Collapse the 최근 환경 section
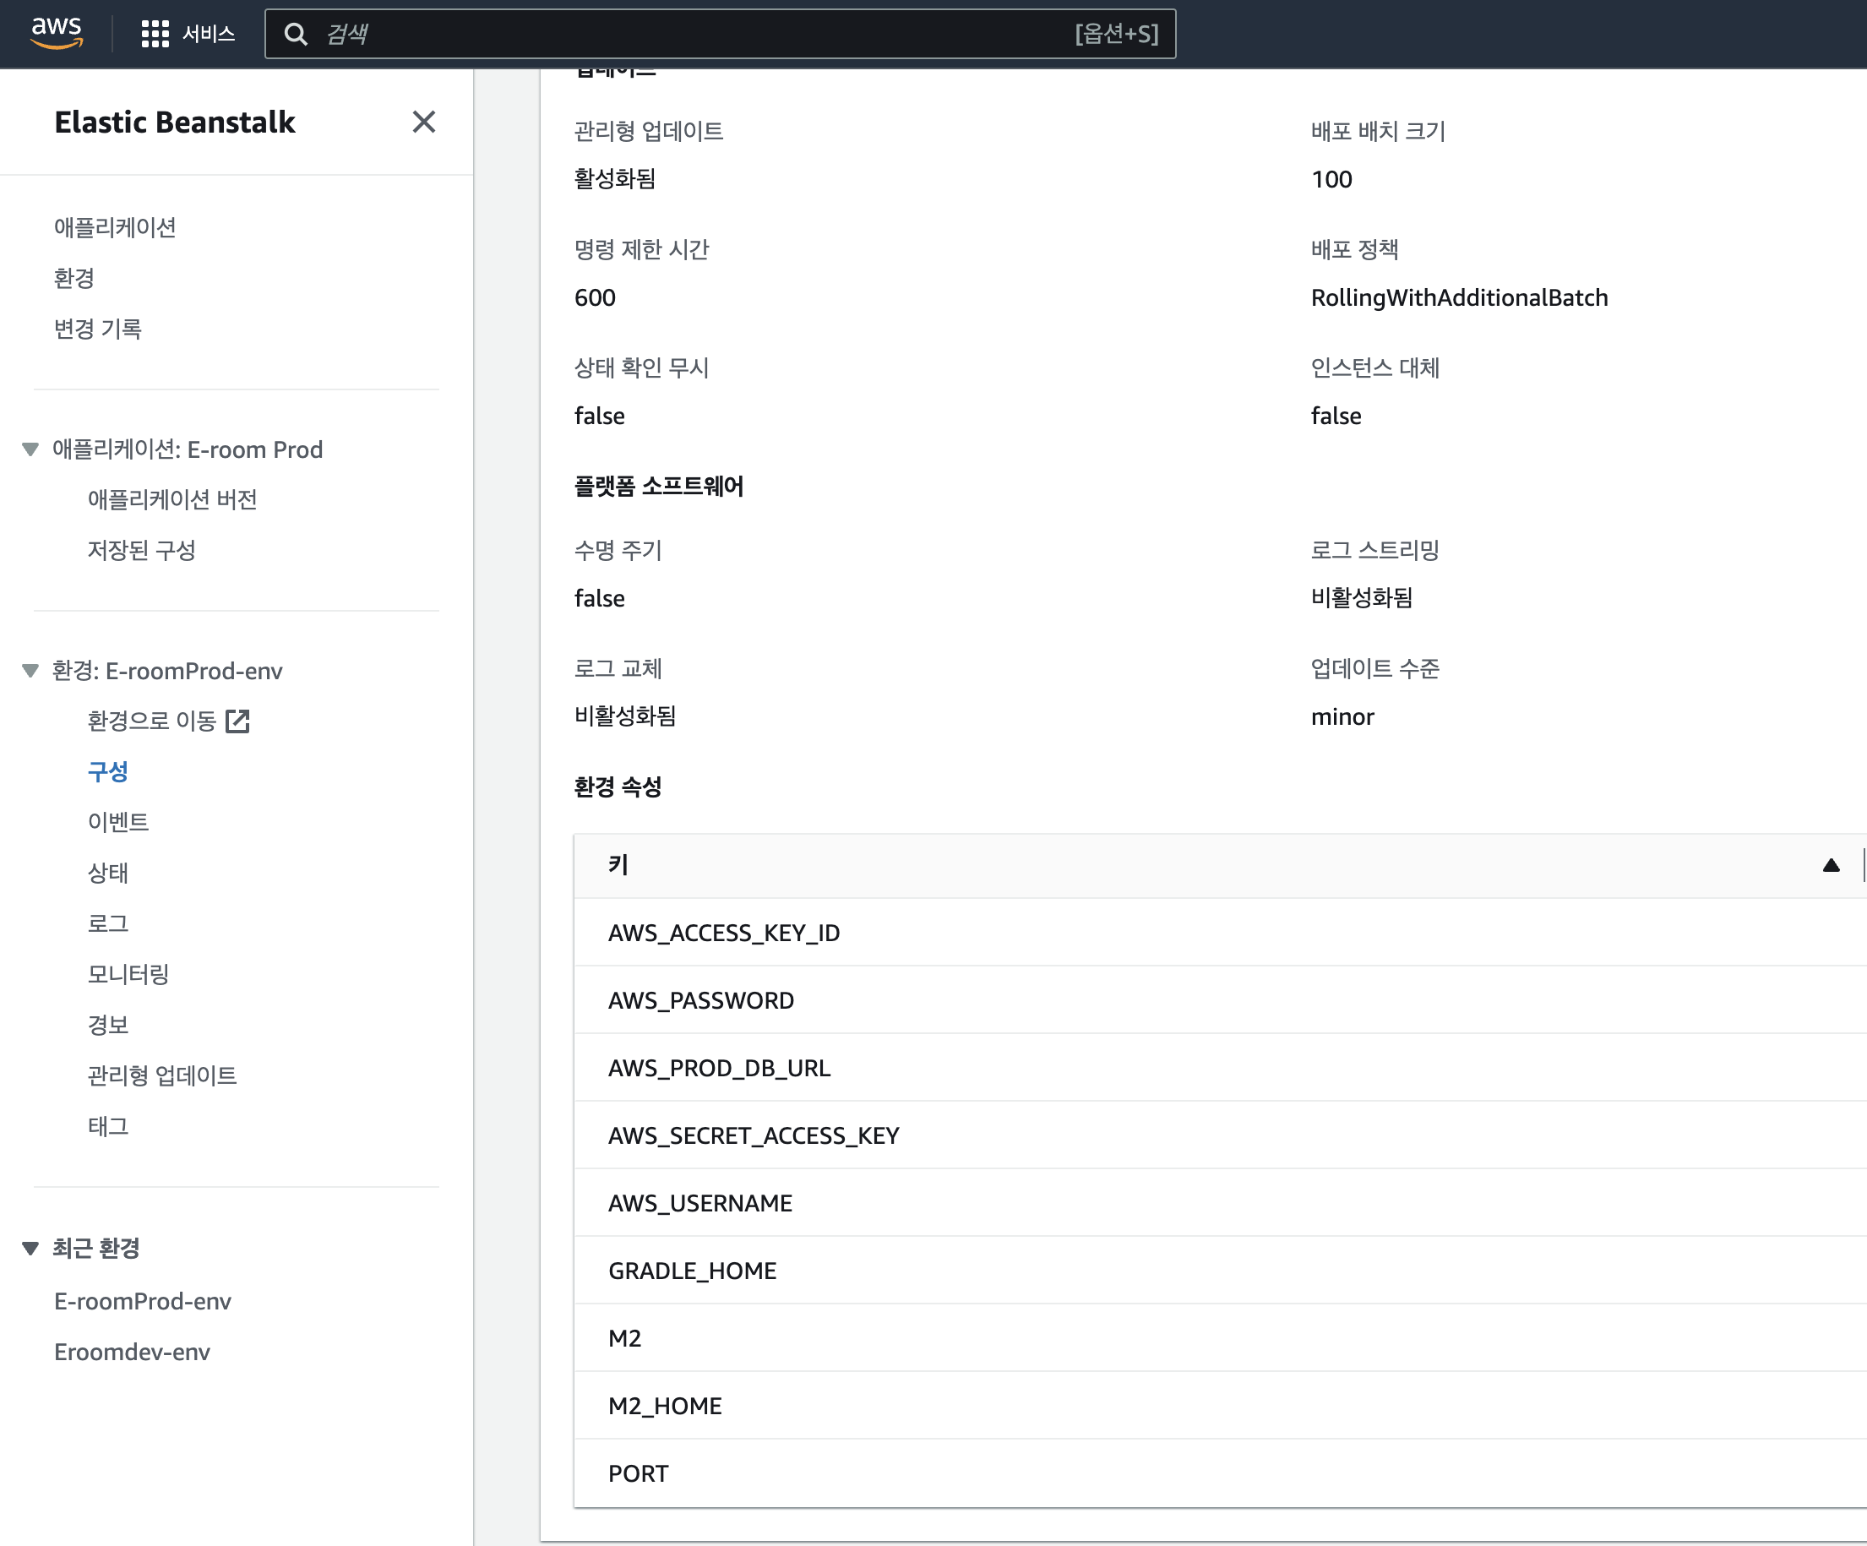 pos(29,1246)
